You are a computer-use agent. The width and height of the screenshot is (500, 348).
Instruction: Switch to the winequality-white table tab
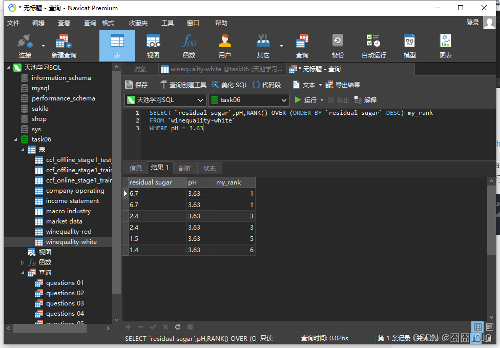click(222, 69)
